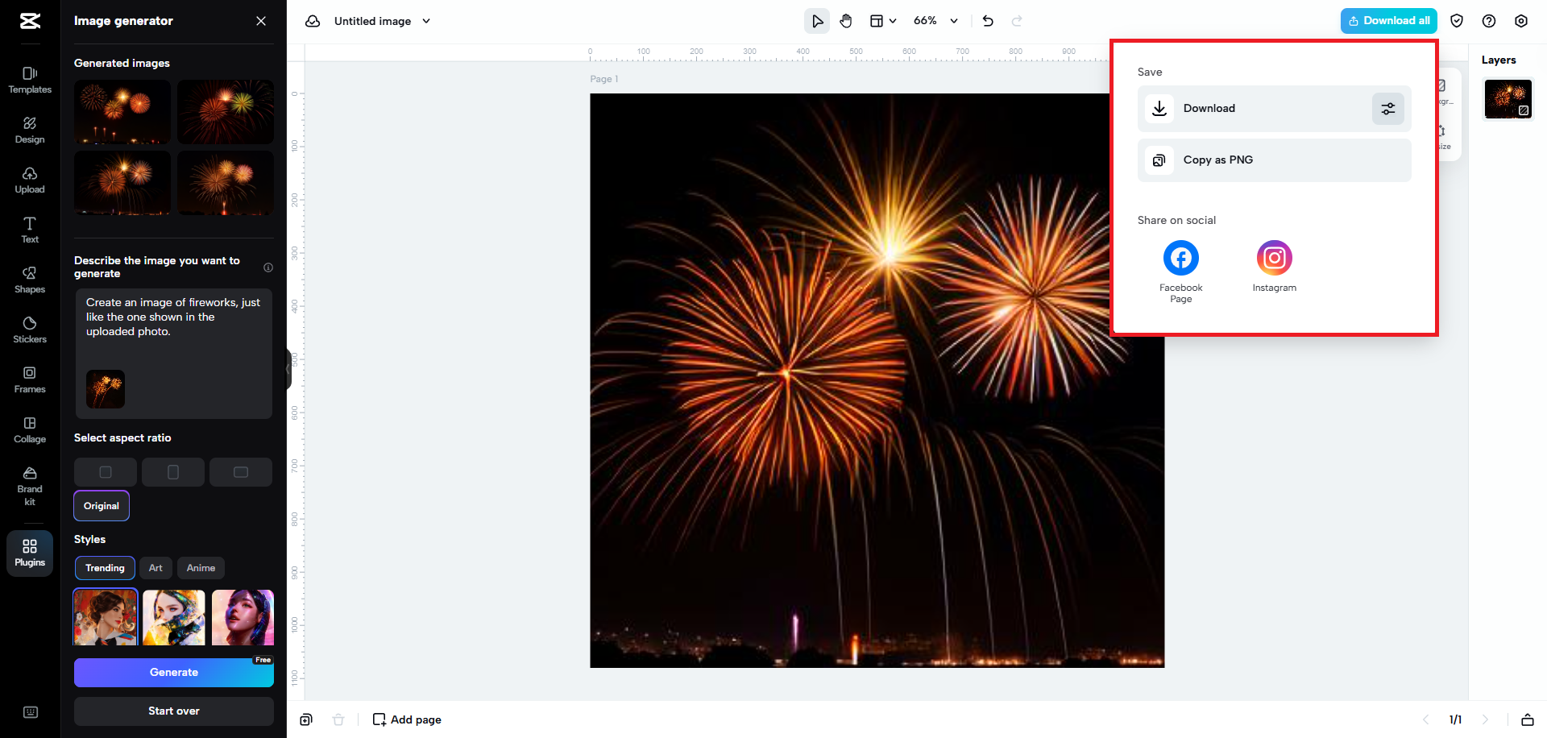The image size is (1547, 738).
Task: Open the Frames panel
Action: coord(30,379)
